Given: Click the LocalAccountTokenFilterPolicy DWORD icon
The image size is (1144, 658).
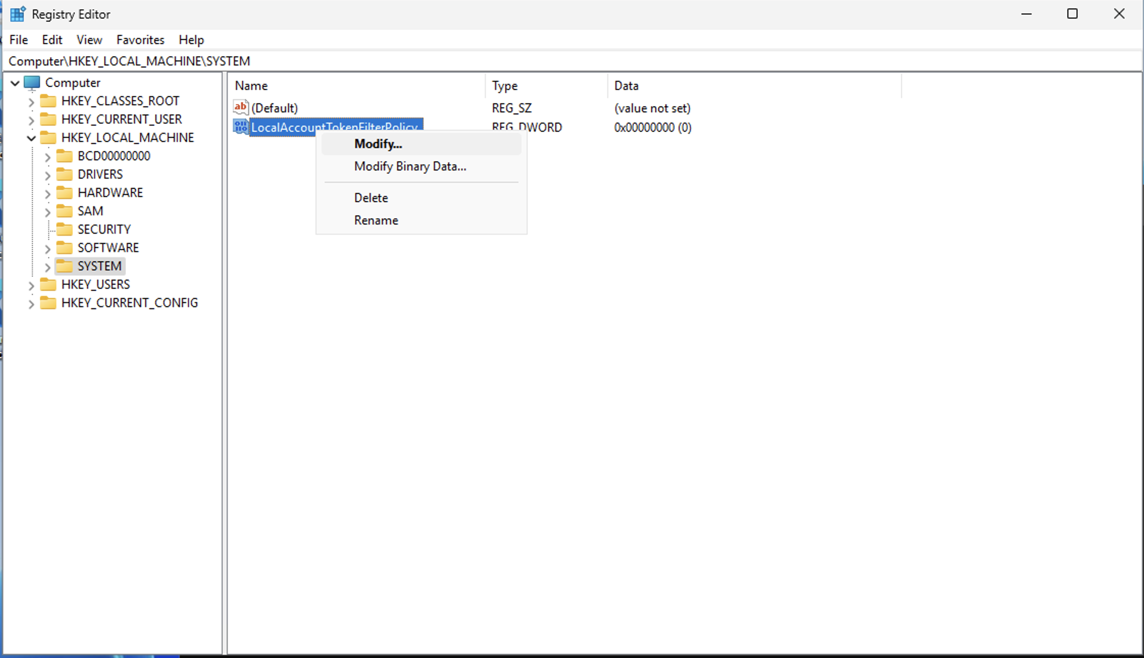Looking at the screenshot, I should (240, 126).
